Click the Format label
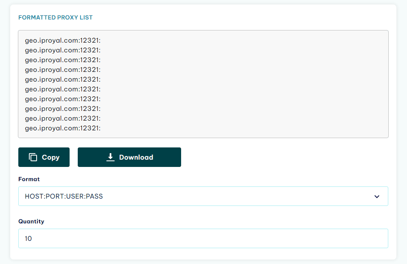 coord(29,179)
